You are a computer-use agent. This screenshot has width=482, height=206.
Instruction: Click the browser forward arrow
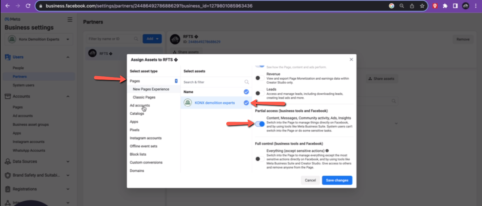click(18, 6)
